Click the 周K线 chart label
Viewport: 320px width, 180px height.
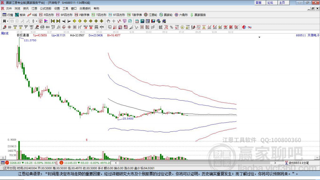tap(5, 33)
